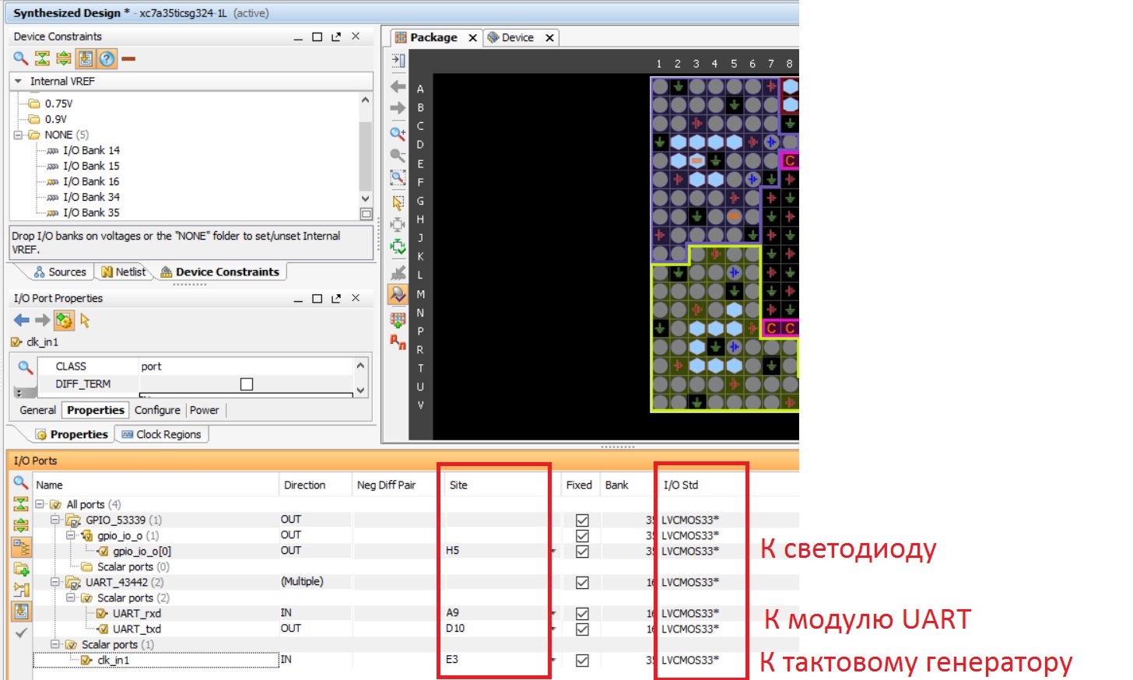
Task: Collapse the Internal VREF section header
Action: [x=18, y=81]
